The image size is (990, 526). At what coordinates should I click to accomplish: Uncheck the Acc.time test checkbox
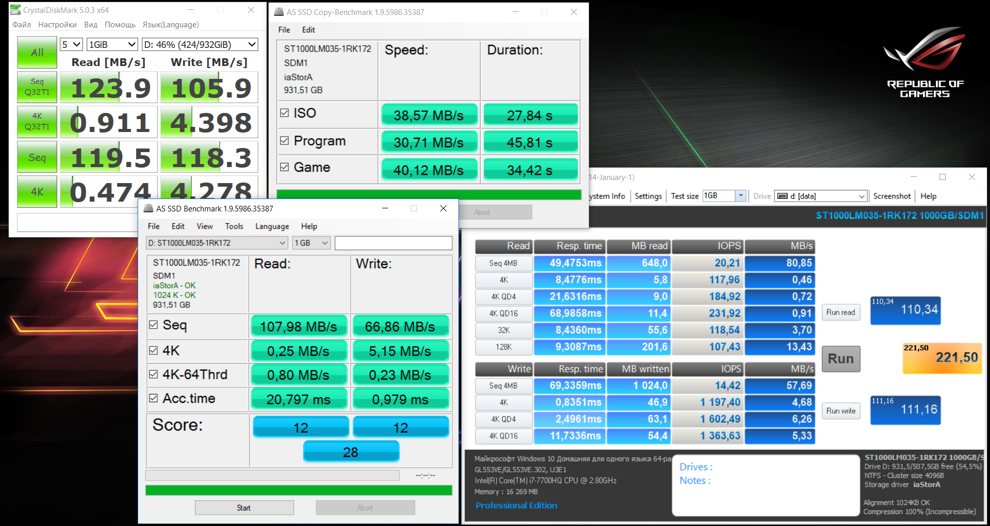pos(153,398)
